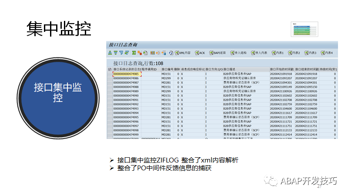
Task: Select the 消息成功响应标记 column header
Action: coord(193,69)
